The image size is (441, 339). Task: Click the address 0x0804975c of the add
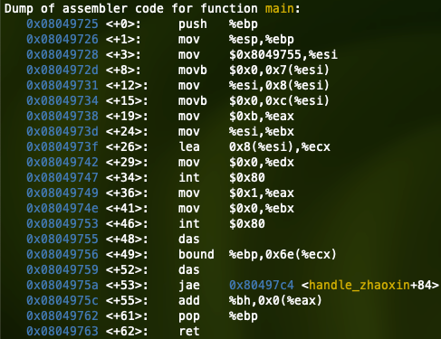(62, 300)
